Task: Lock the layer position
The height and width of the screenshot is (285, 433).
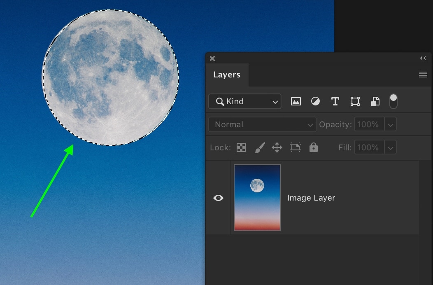Action: [277, 147]
